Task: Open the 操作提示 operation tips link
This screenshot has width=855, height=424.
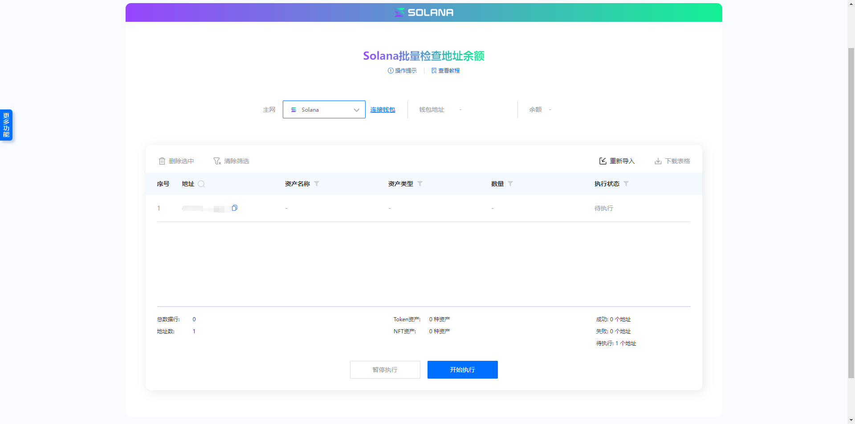Action: (402, 71)
